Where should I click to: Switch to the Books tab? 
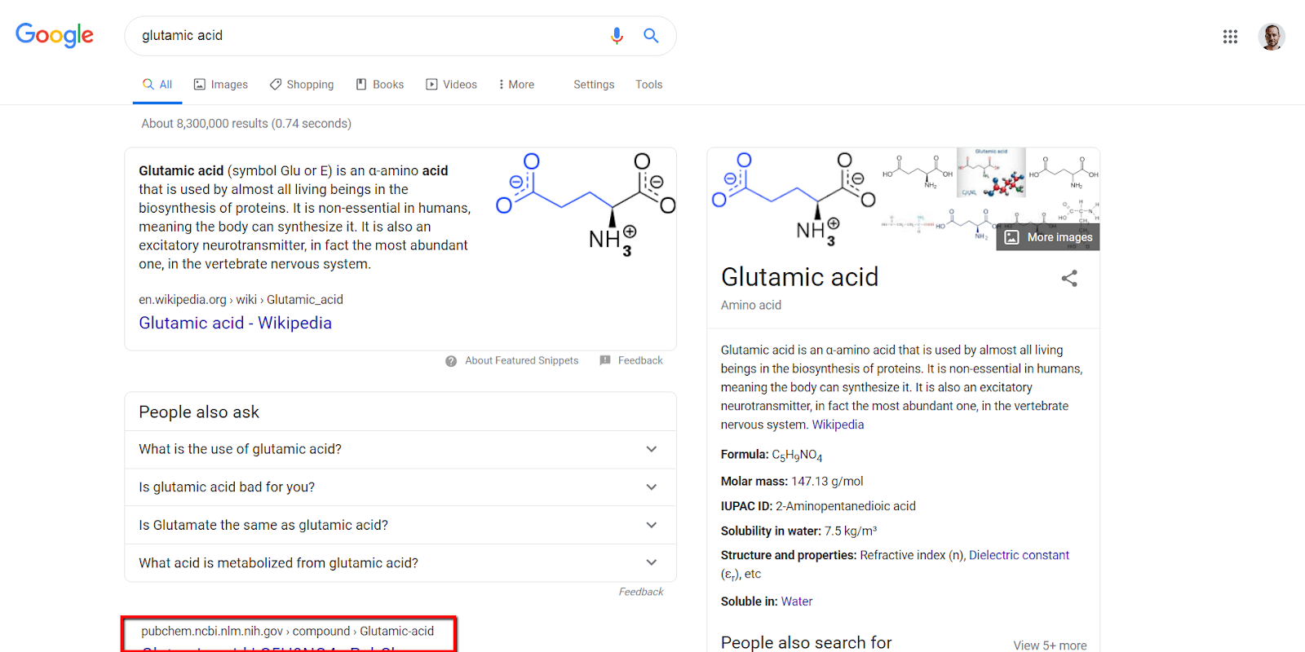(x=380, y=85)
